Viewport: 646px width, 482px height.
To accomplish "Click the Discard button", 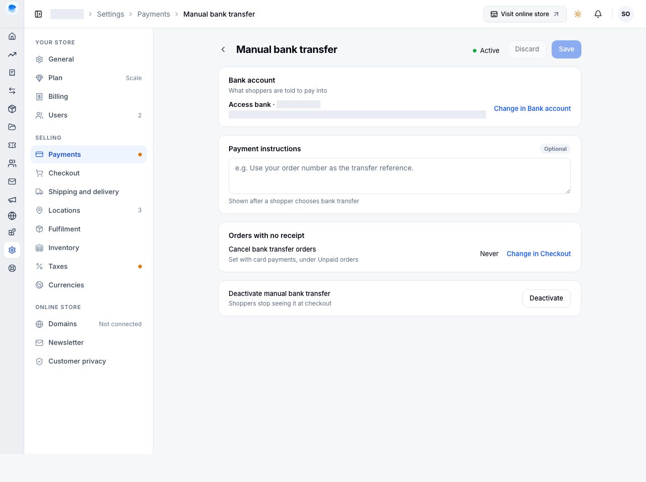I will 527,49.
